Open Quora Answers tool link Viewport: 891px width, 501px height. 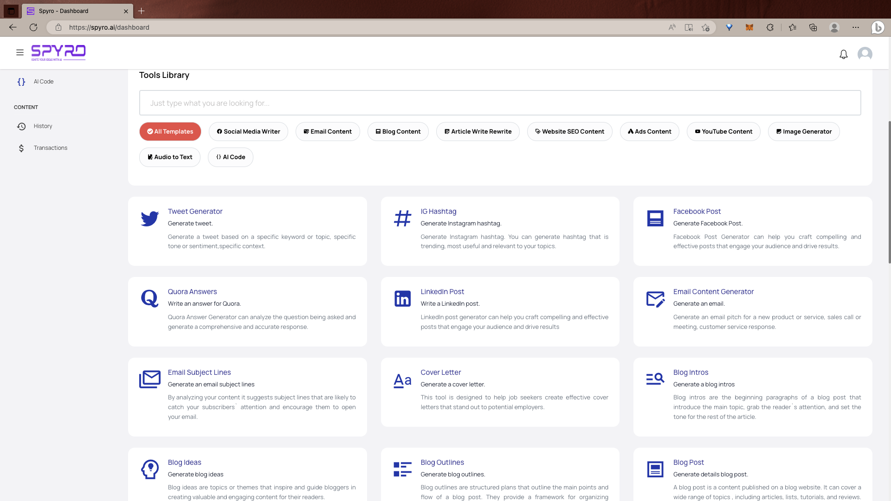pos(192,292)
